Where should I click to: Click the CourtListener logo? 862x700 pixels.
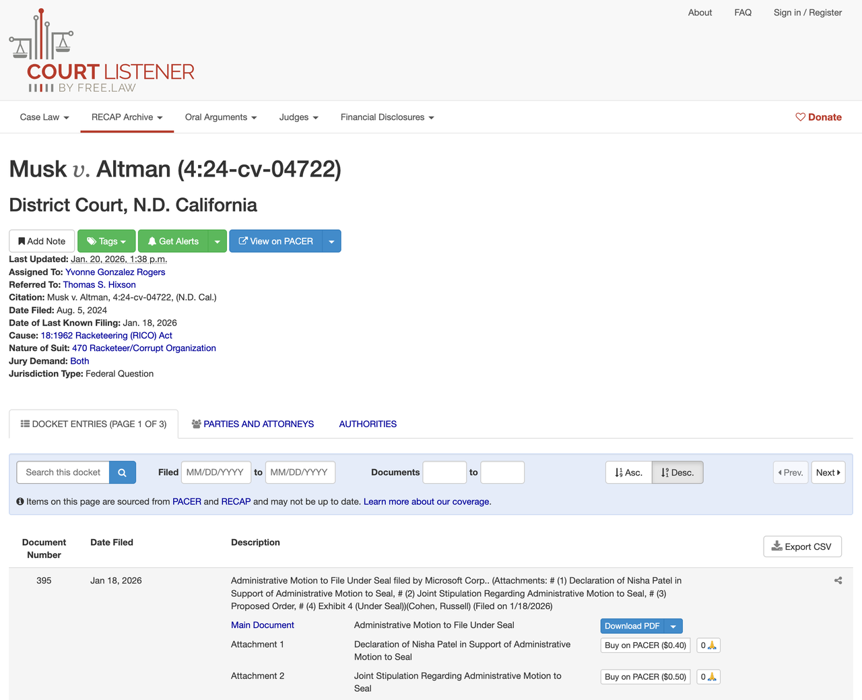(x=102, y=51)
